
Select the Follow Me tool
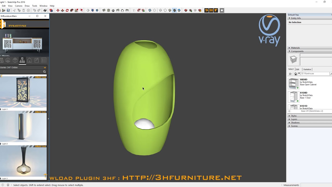pyautogui.click(x=72, y=10)
